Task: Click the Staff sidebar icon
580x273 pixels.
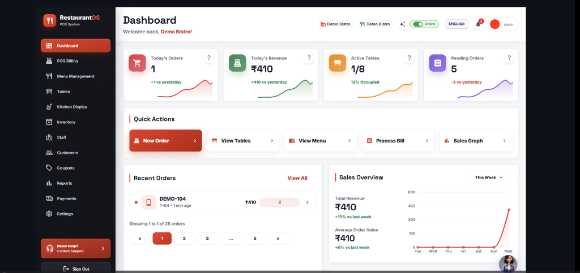Action: coord(49,137)
